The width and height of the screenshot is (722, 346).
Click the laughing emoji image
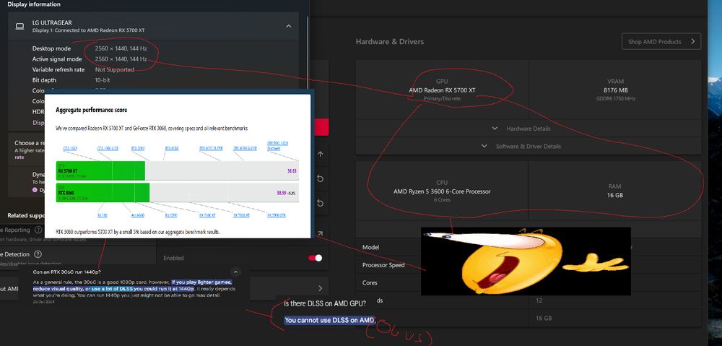[526, 261]
